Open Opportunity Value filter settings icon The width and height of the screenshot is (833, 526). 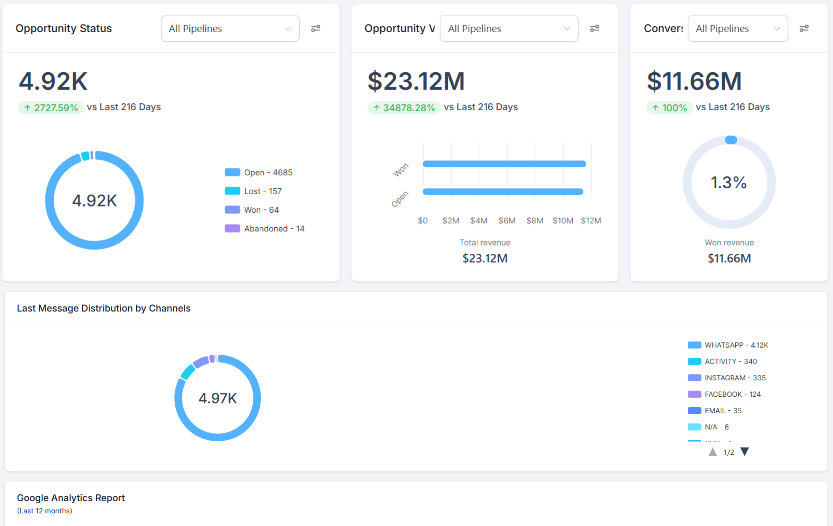click(594, 28)
